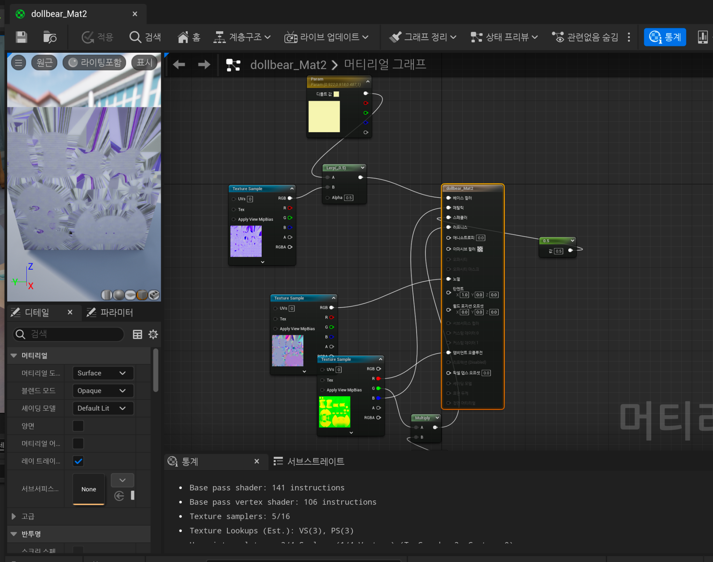The height and width of the screenshot is (562, 713).
Task: Select the custom mesh preview icon
Action: coord(154,295)
